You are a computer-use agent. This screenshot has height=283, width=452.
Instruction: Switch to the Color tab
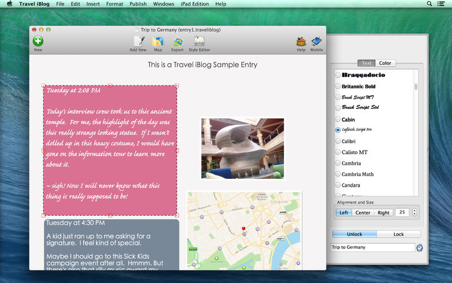385,63
